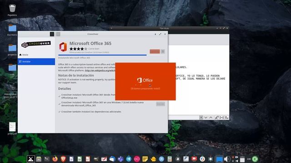Click the star rating for Office 365
The image size is (291, 163).
78,49
